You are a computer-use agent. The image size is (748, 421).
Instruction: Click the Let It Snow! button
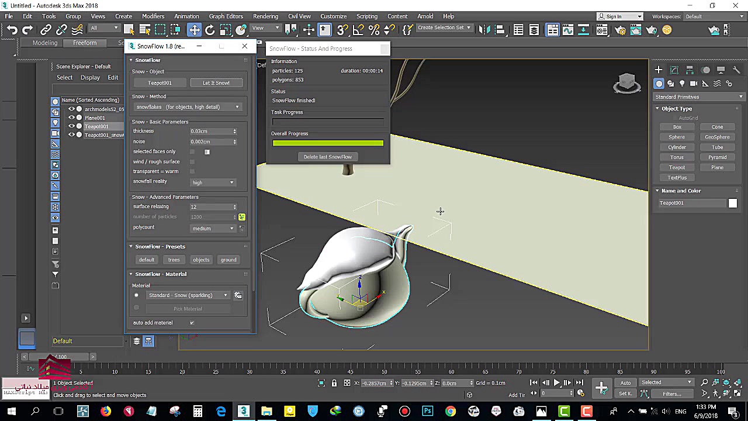tap(216, 83)
